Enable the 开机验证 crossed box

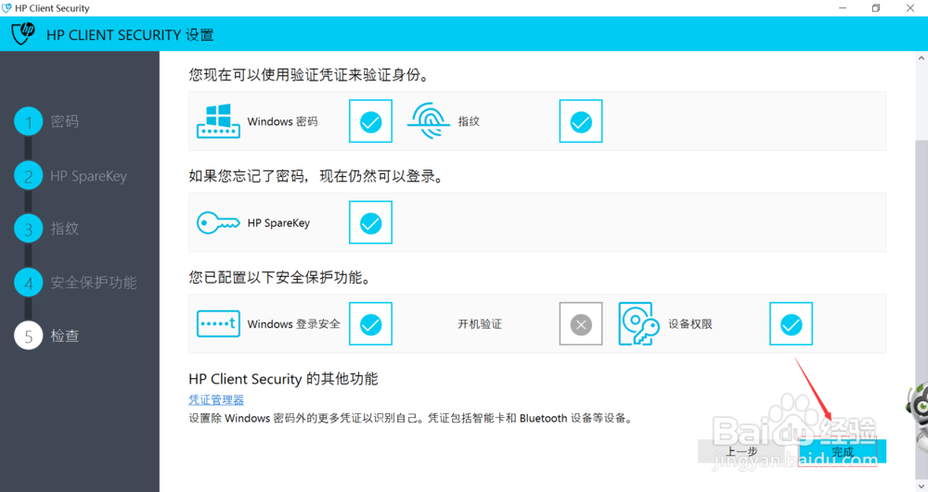581,323
